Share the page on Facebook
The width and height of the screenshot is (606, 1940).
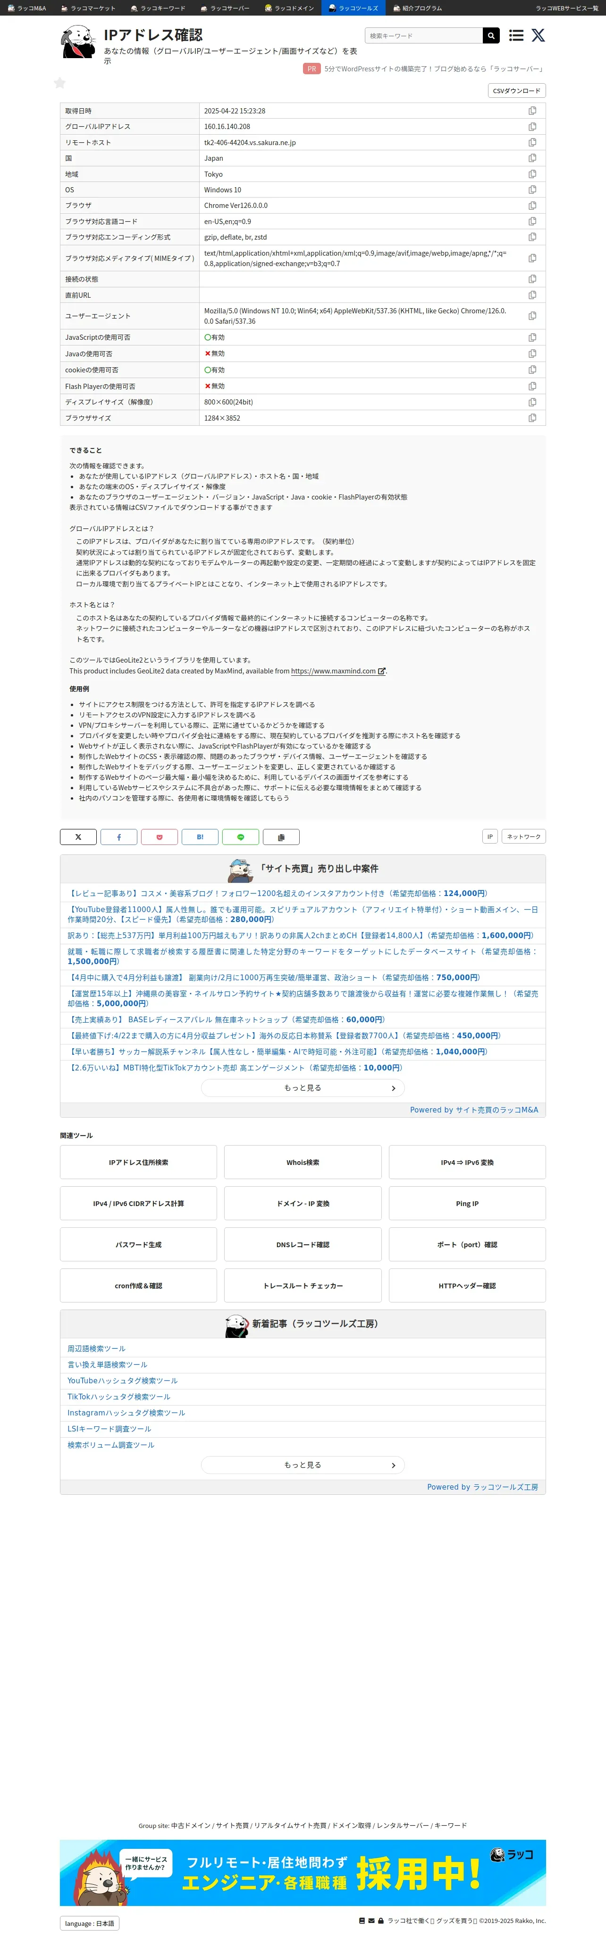point(119,836)
